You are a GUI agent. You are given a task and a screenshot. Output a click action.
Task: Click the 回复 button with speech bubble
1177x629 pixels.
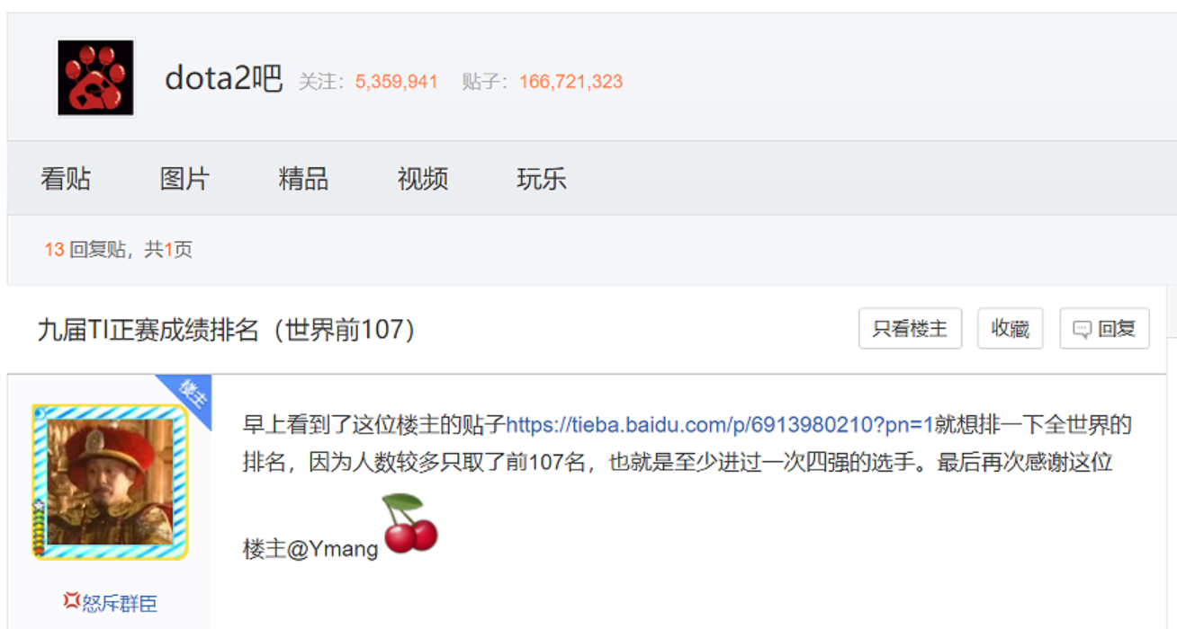point(1104,329)
